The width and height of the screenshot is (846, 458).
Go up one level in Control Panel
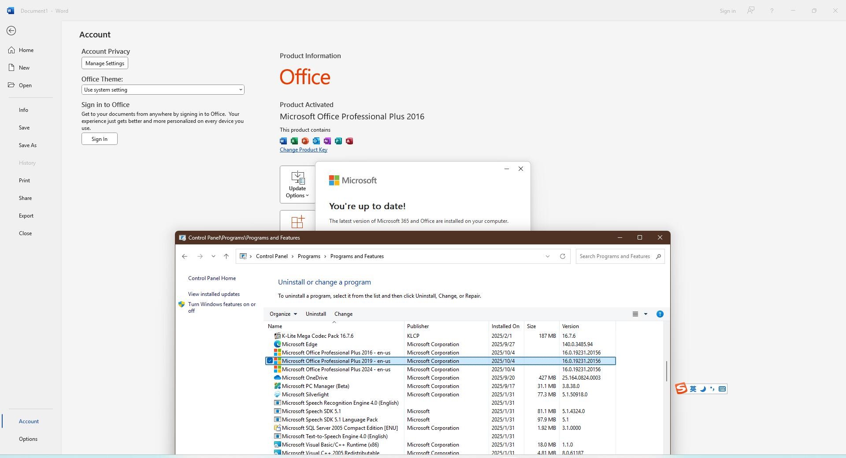tap(226, 256)
